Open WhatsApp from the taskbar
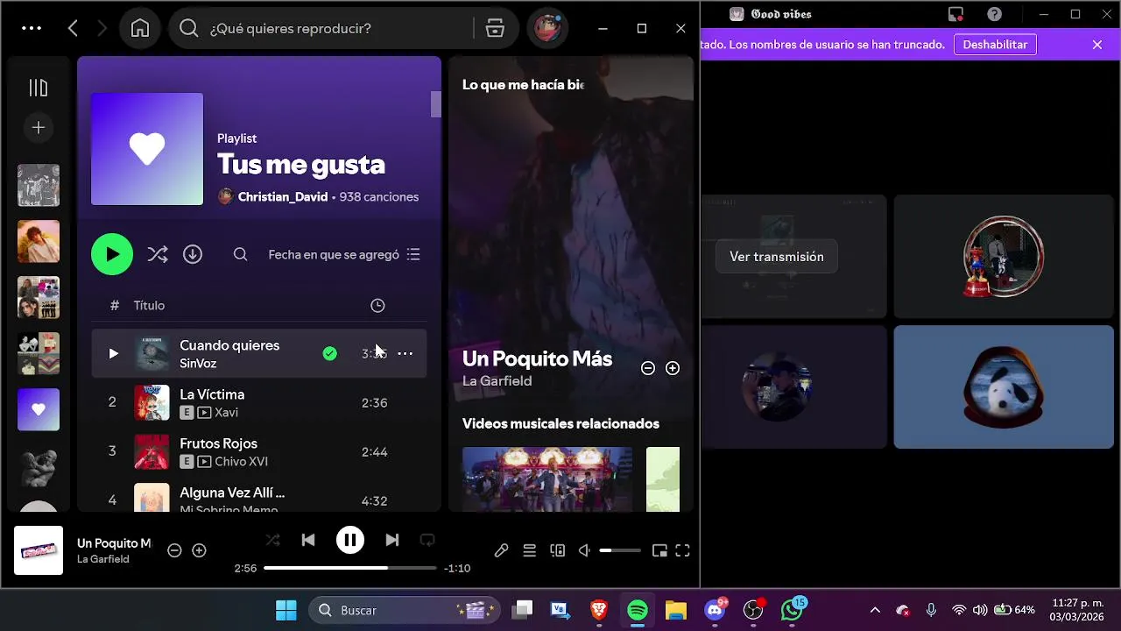 click(x=792, y=610)
